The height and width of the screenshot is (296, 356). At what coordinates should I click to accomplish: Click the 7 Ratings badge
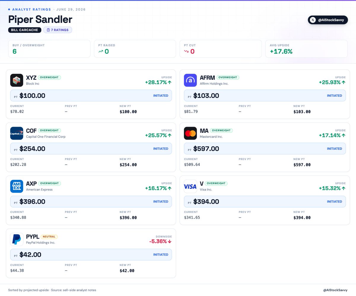[58, 30]
